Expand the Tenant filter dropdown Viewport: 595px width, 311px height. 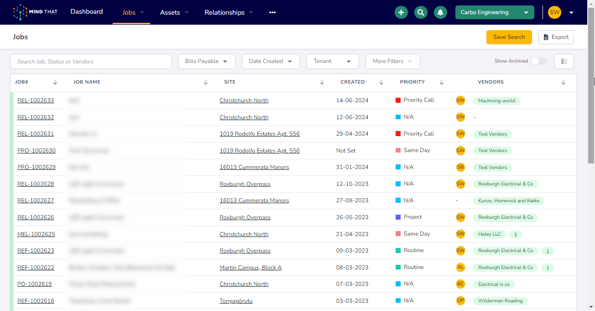click(333, 61)
